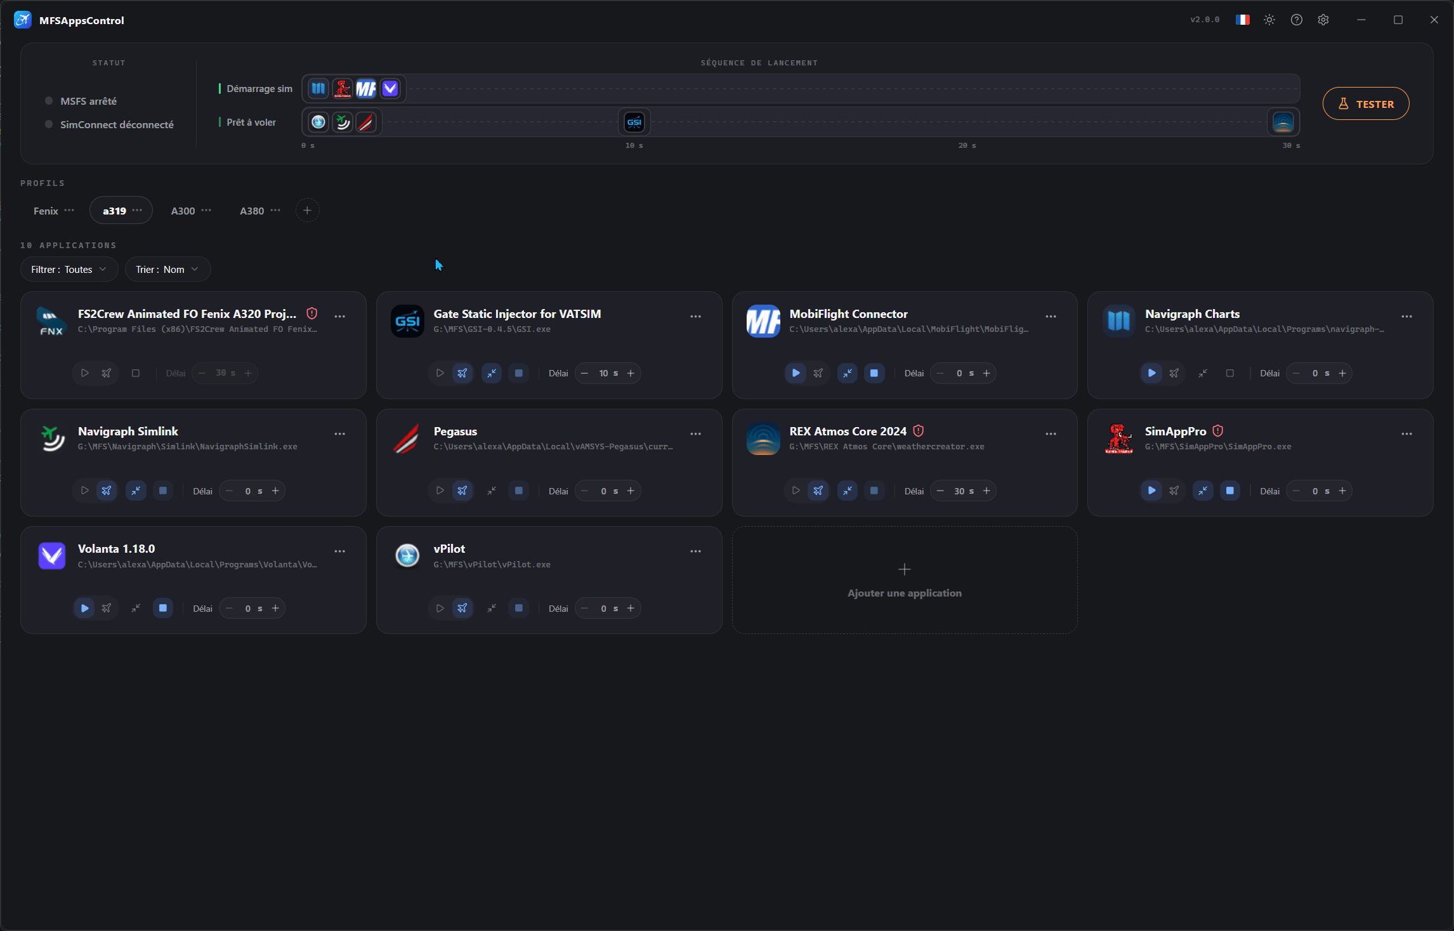Viewport: 1454px width, 931px height.
Task: Increase delay for vPilot
Action: tap(631, 608)
